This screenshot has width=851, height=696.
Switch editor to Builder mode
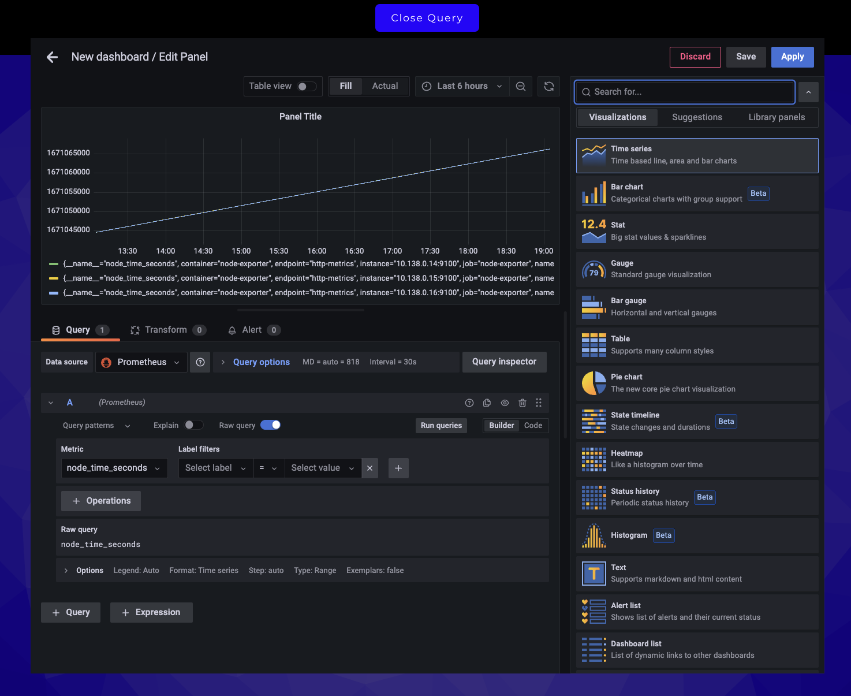click(x=501, y=426)
